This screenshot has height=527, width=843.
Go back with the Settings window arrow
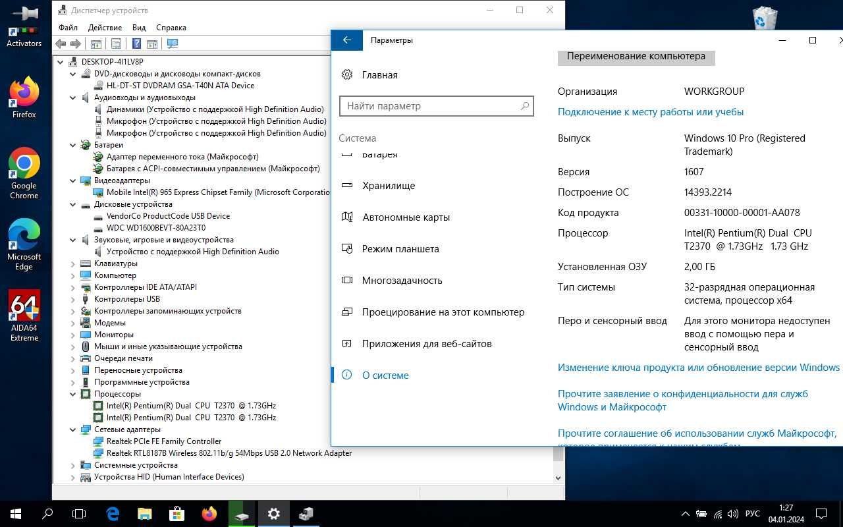(347, 40)
